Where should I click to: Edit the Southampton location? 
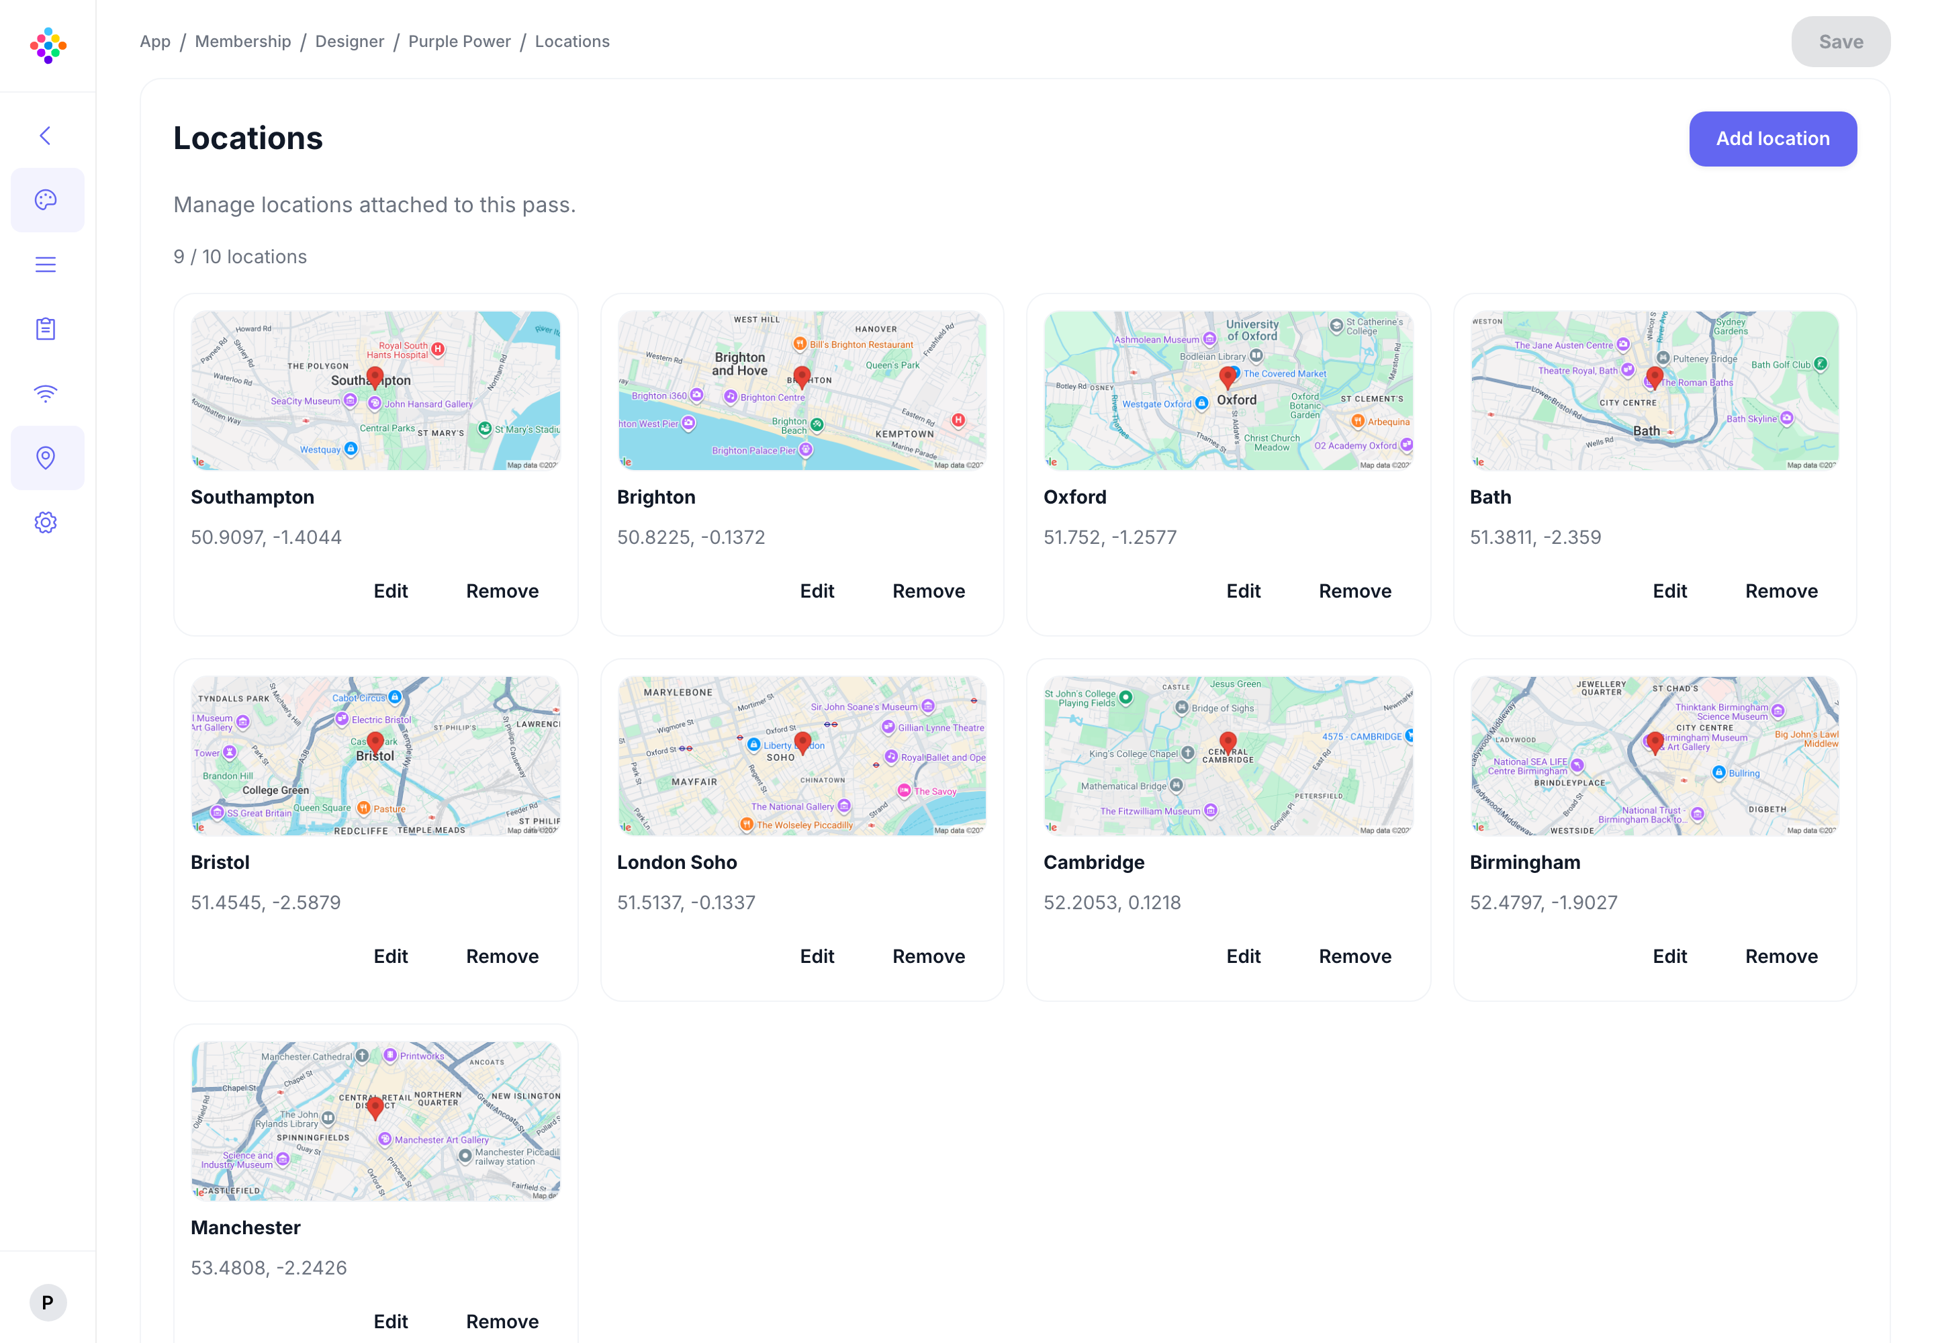[x=391, y=591]
